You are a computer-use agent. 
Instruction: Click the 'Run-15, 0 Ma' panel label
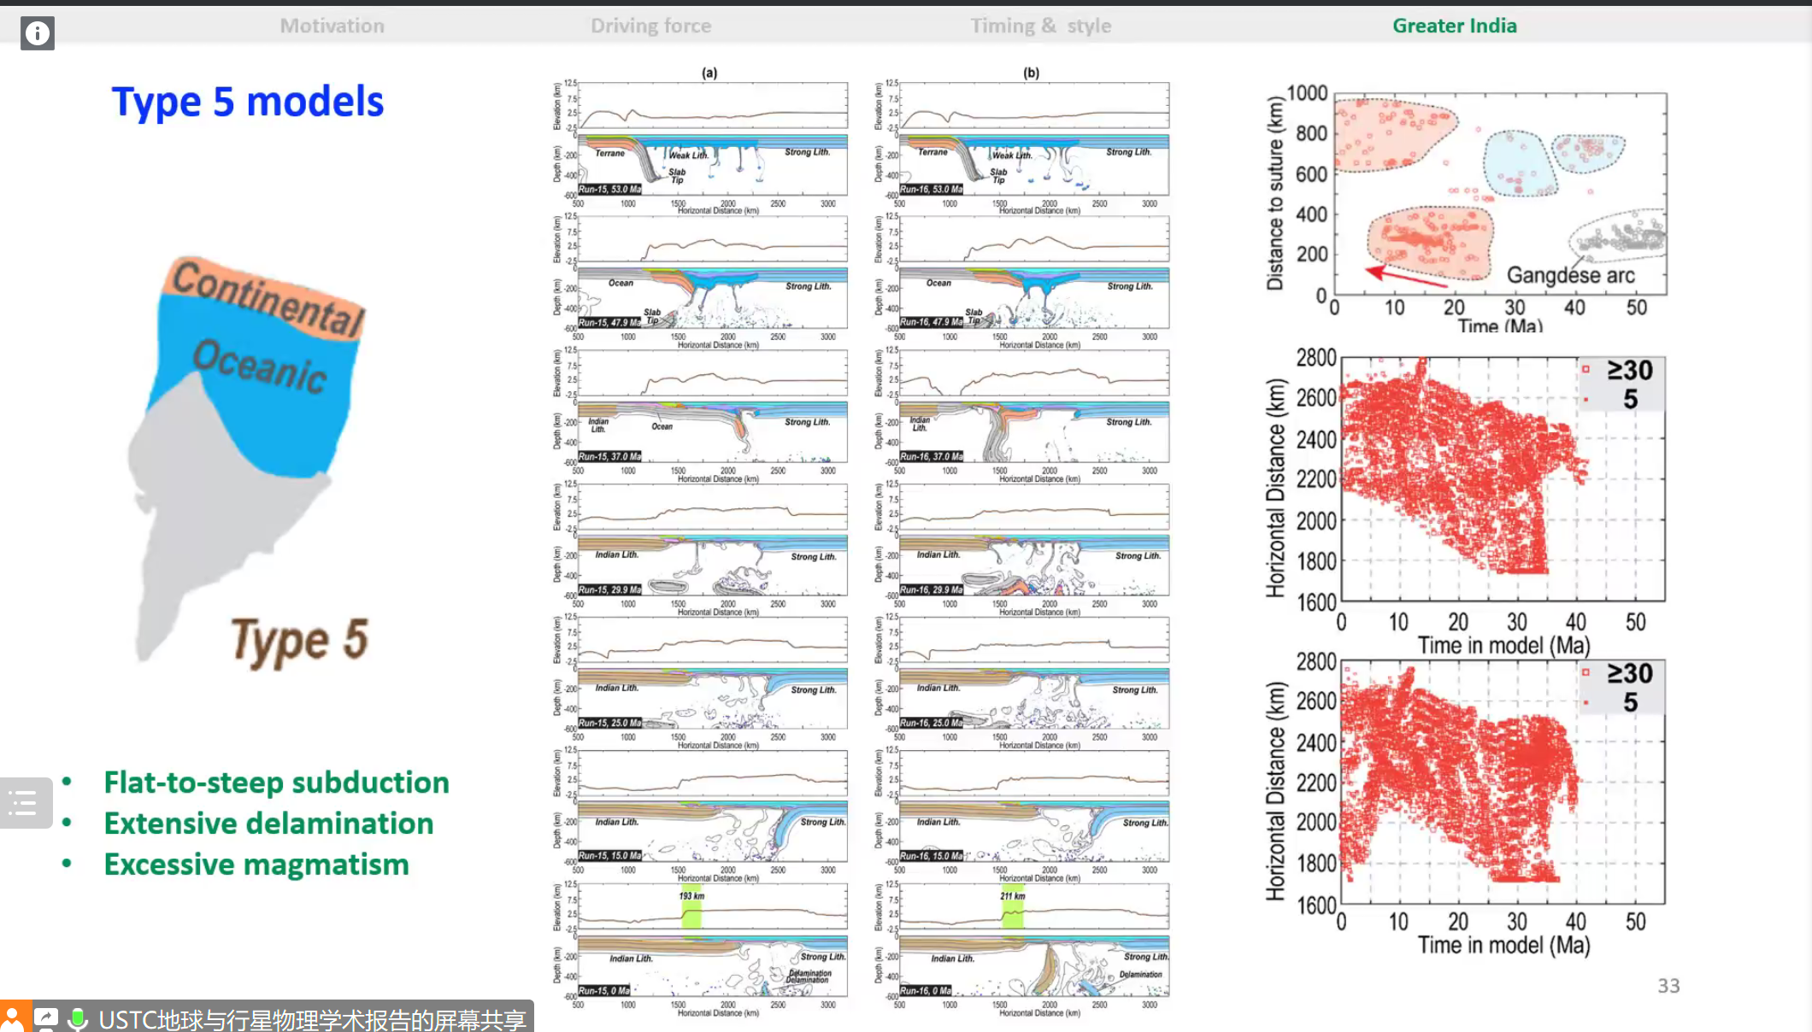pyautogui.click(x=604, y=991)
